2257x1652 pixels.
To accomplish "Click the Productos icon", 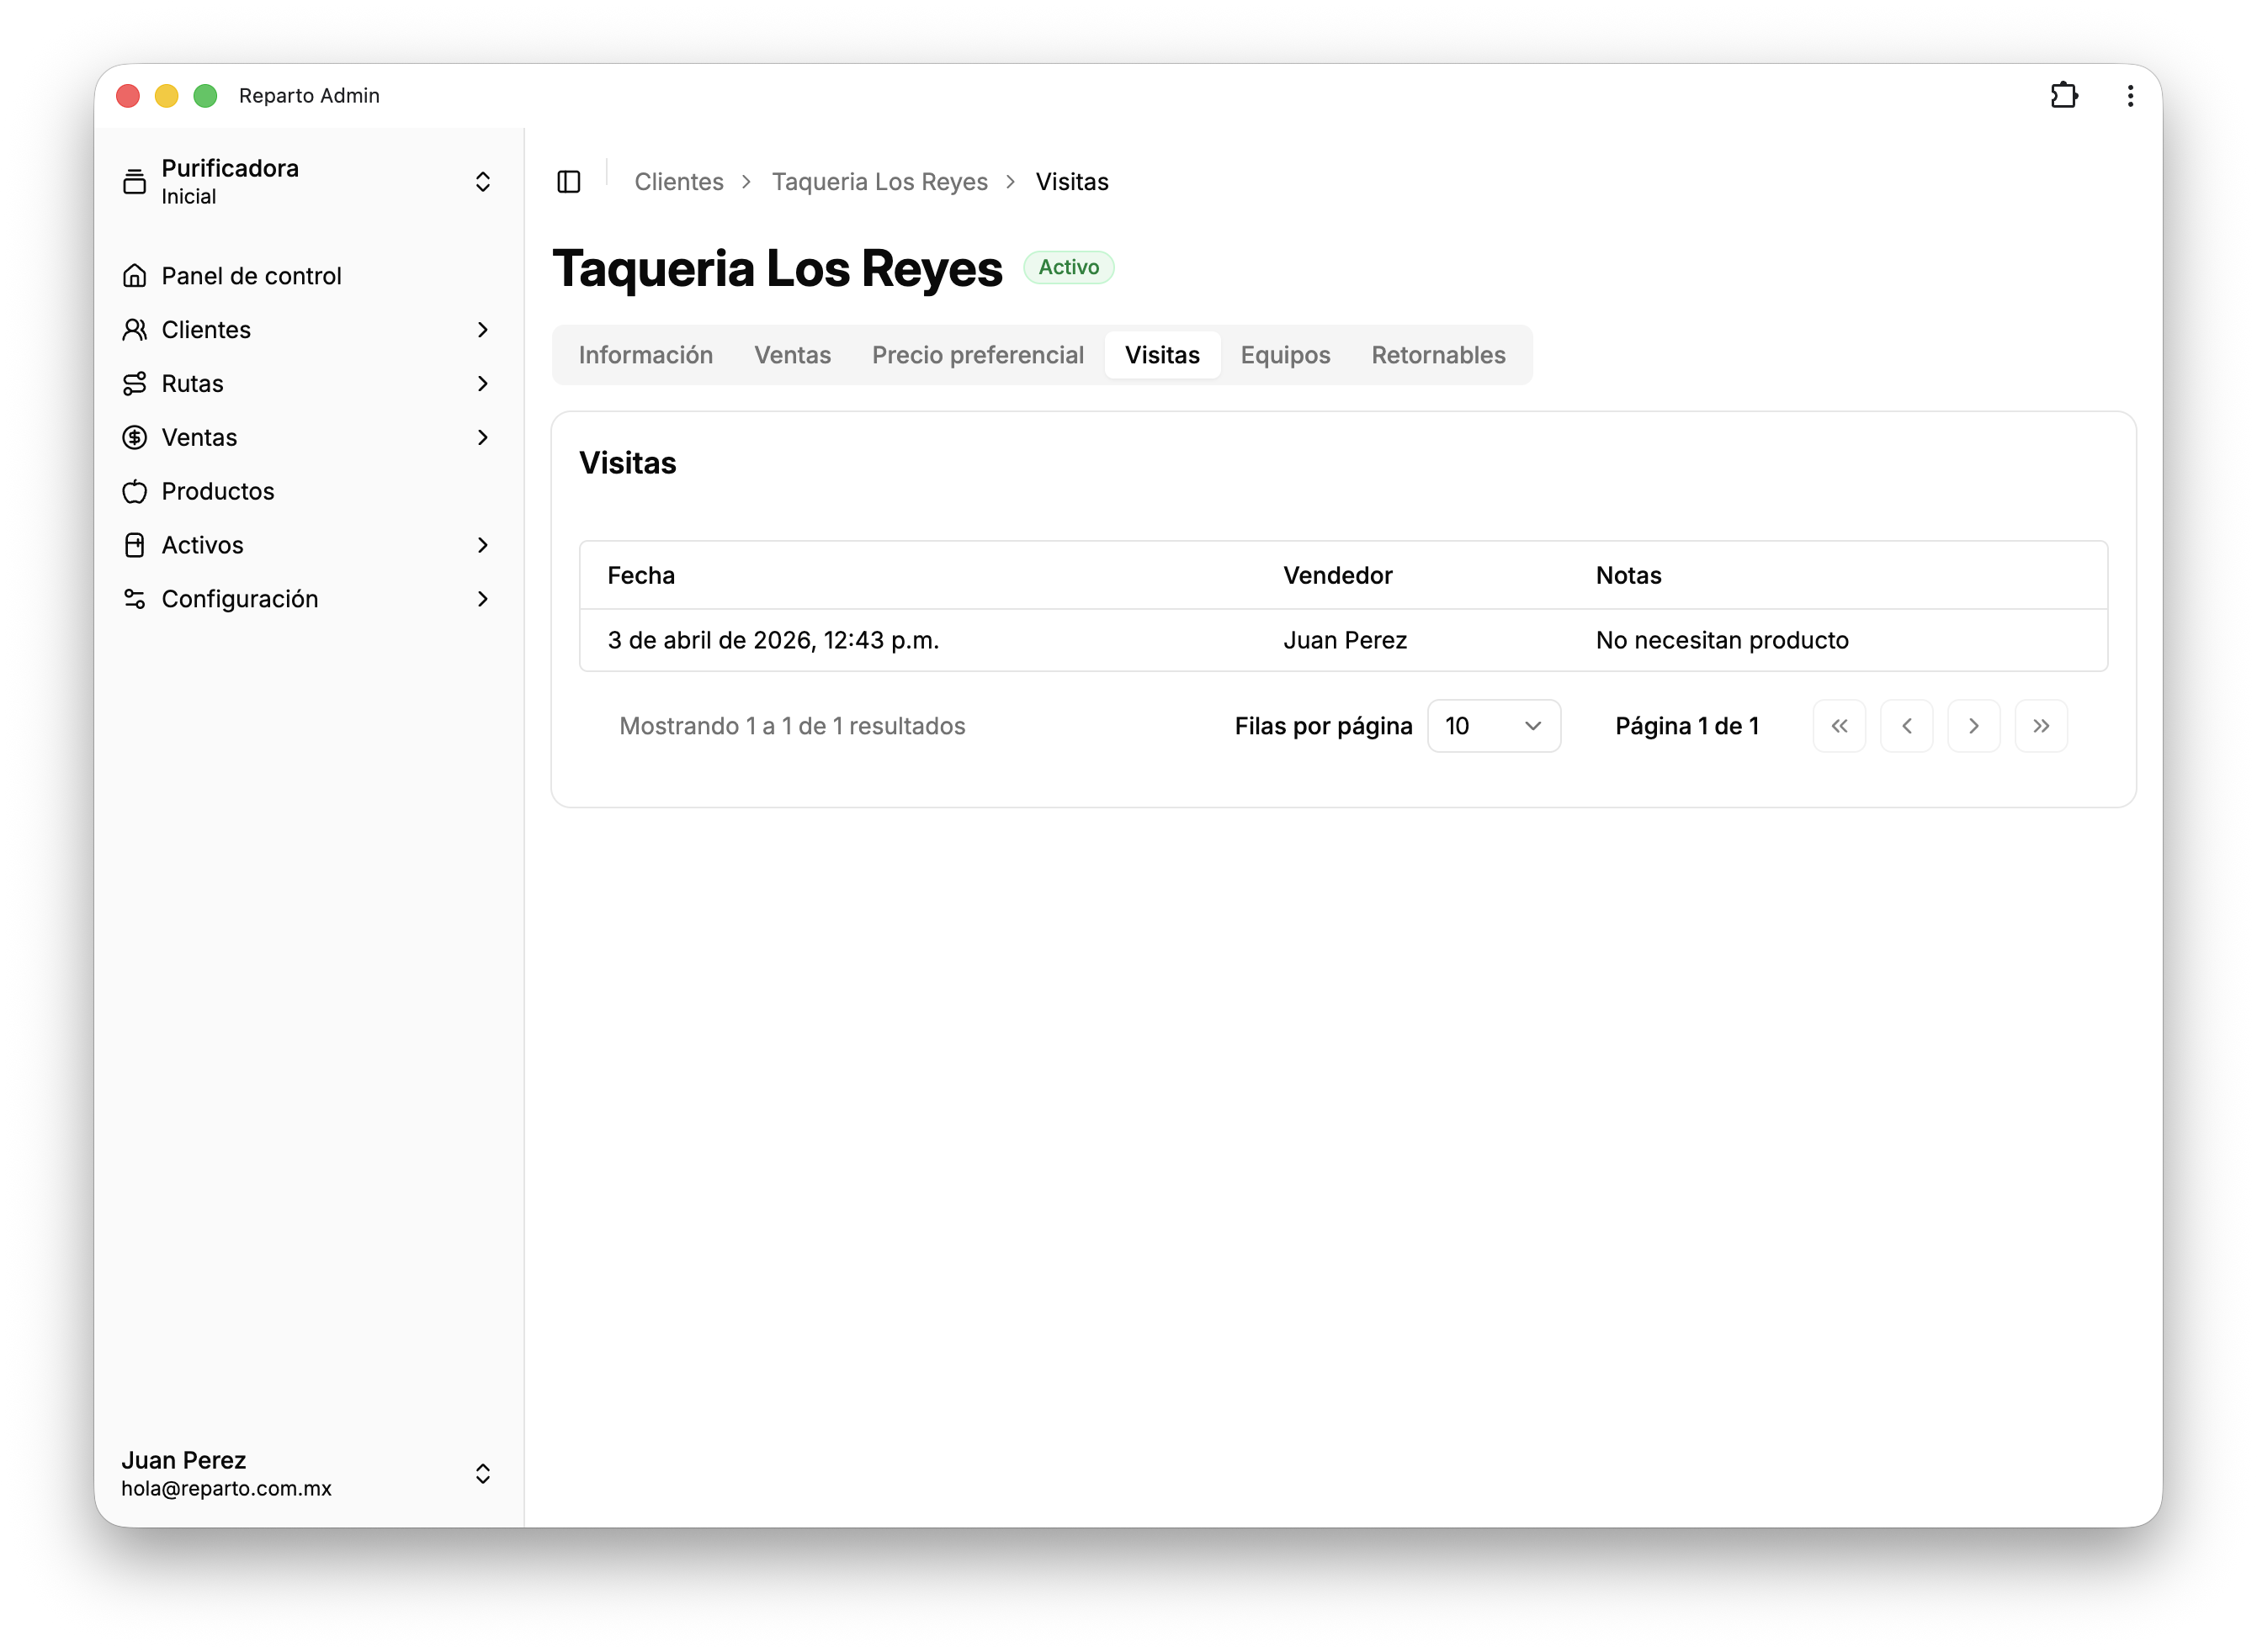I will (134, 492).
